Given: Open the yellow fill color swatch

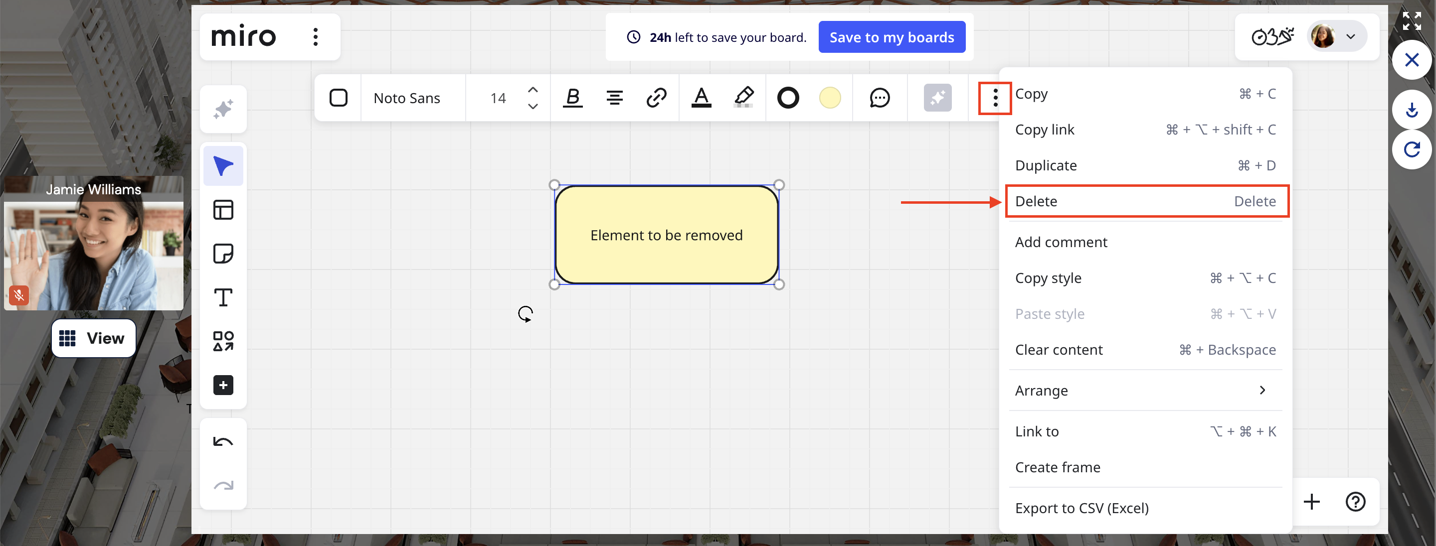Looking at the screenshot, I should pos(830,98).
